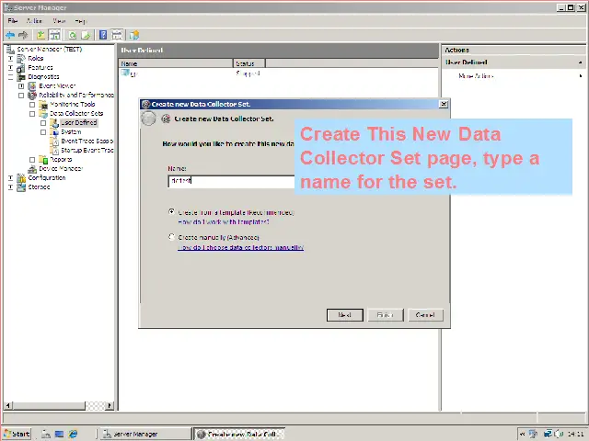Expand the Configuration tree node

(x=11, y=177)
